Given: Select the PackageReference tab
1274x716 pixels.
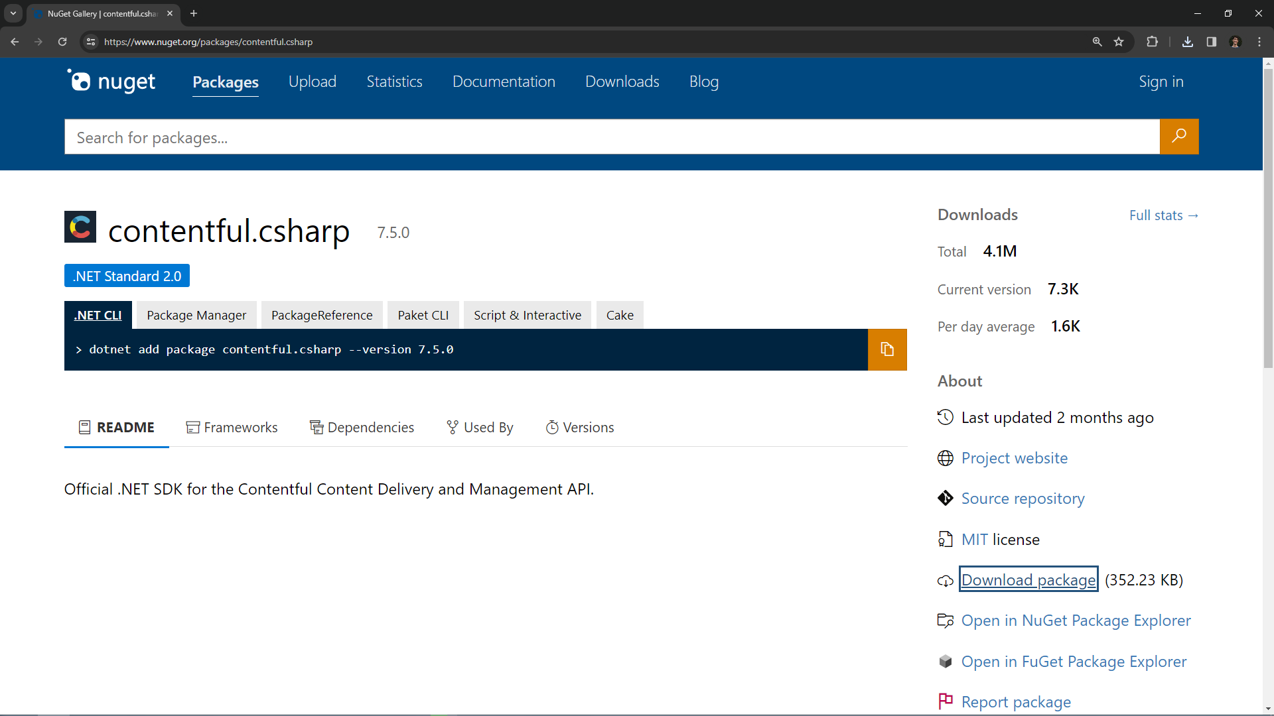Looking at the screenshot, I should [x=322, y=315].
